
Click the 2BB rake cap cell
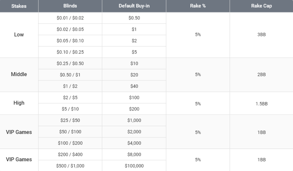[261, 75]
